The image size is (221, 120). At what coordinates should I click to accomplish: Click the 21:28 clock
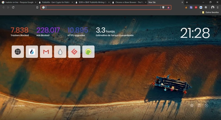click(x=195, y=33)
